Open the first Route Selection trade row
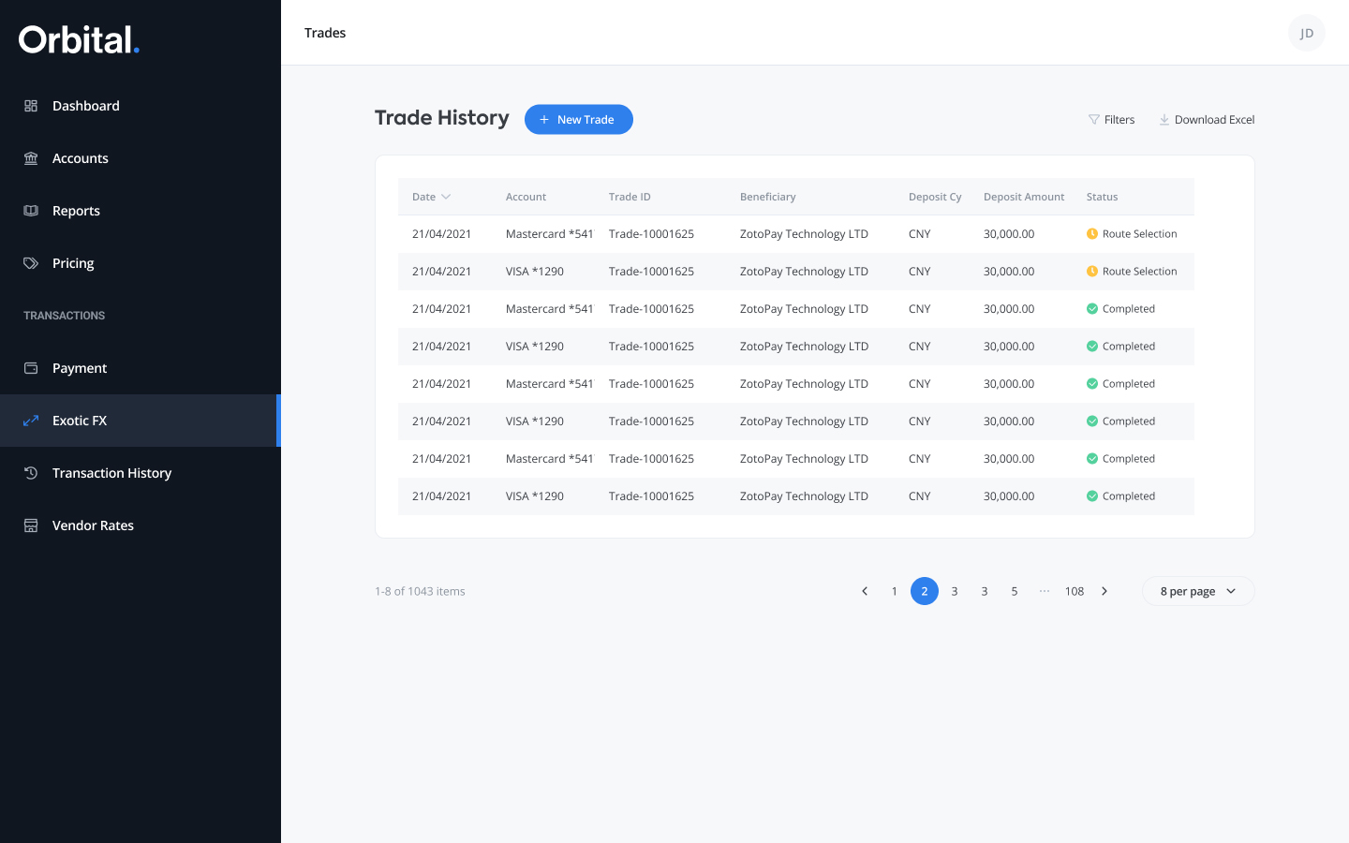This screenshot has height=843, width=1349. coord(796,234)
